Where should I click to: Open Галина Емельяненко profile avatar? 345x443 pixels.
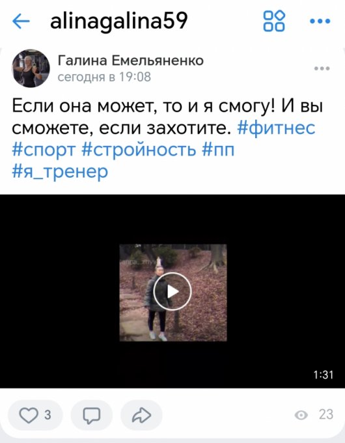click(x=31, y=68)
